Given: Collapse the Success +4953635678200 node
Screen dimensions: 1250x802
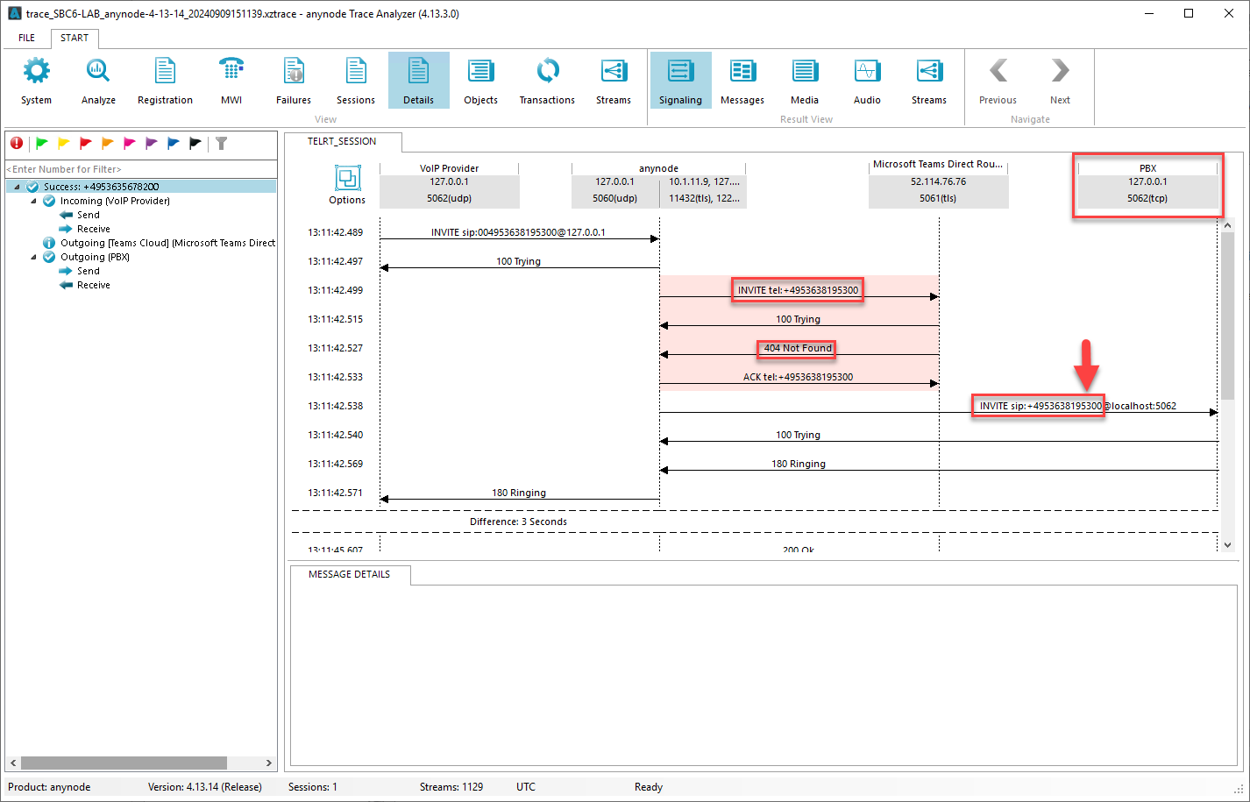Looking at the screenshot, I should [17, 187].
